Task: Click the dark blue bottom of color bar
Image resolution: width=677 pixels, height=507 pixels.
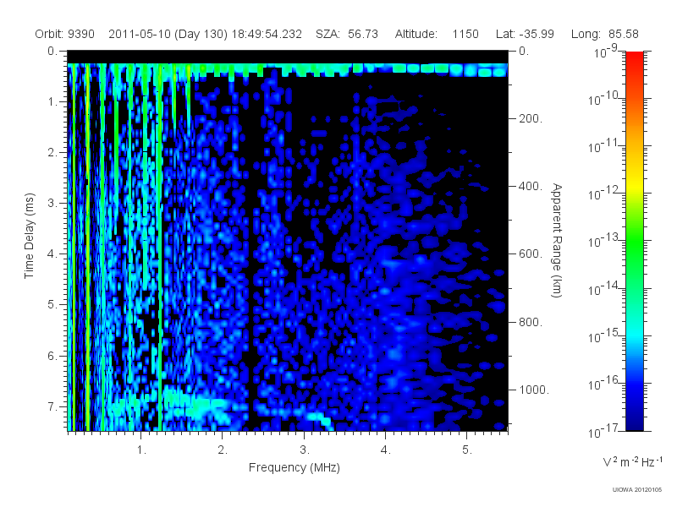Action: point(634,422)
